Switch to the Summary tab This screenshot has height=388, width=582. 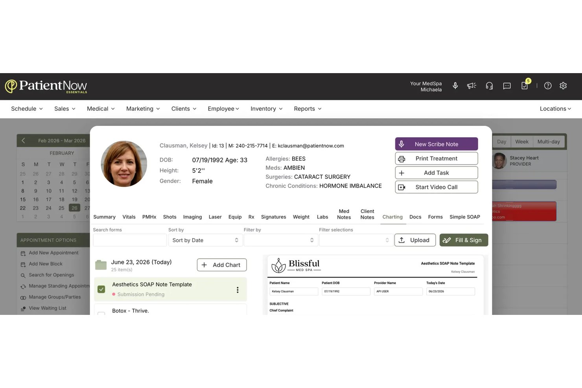(x=104, y=217)
